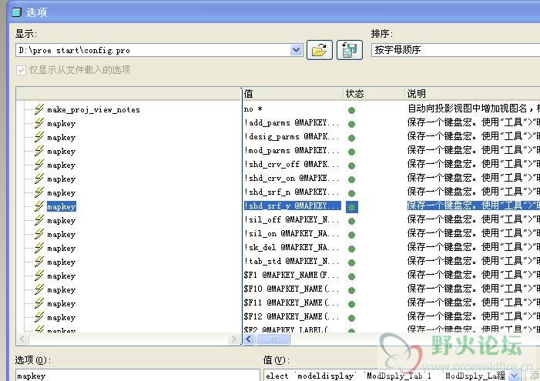Open the sort order combo box

point(455,50)
